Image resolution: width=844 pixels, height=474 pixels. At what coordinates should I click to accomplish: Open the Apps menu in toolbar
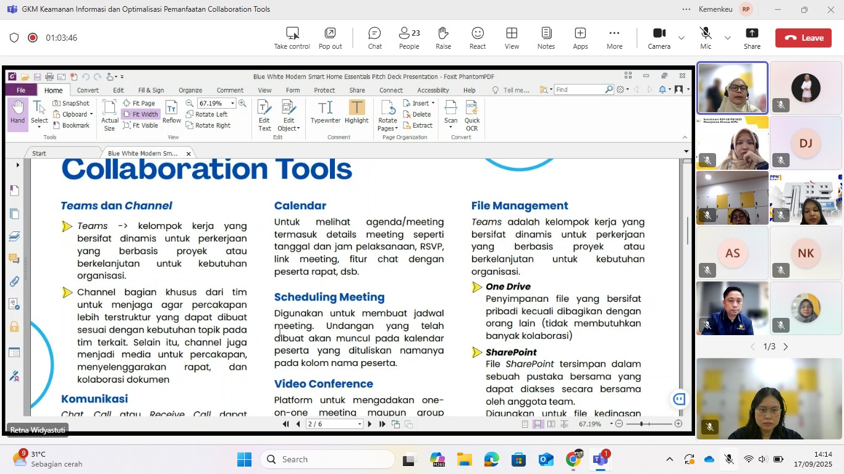pyautogui.click(x=580, y=38)
